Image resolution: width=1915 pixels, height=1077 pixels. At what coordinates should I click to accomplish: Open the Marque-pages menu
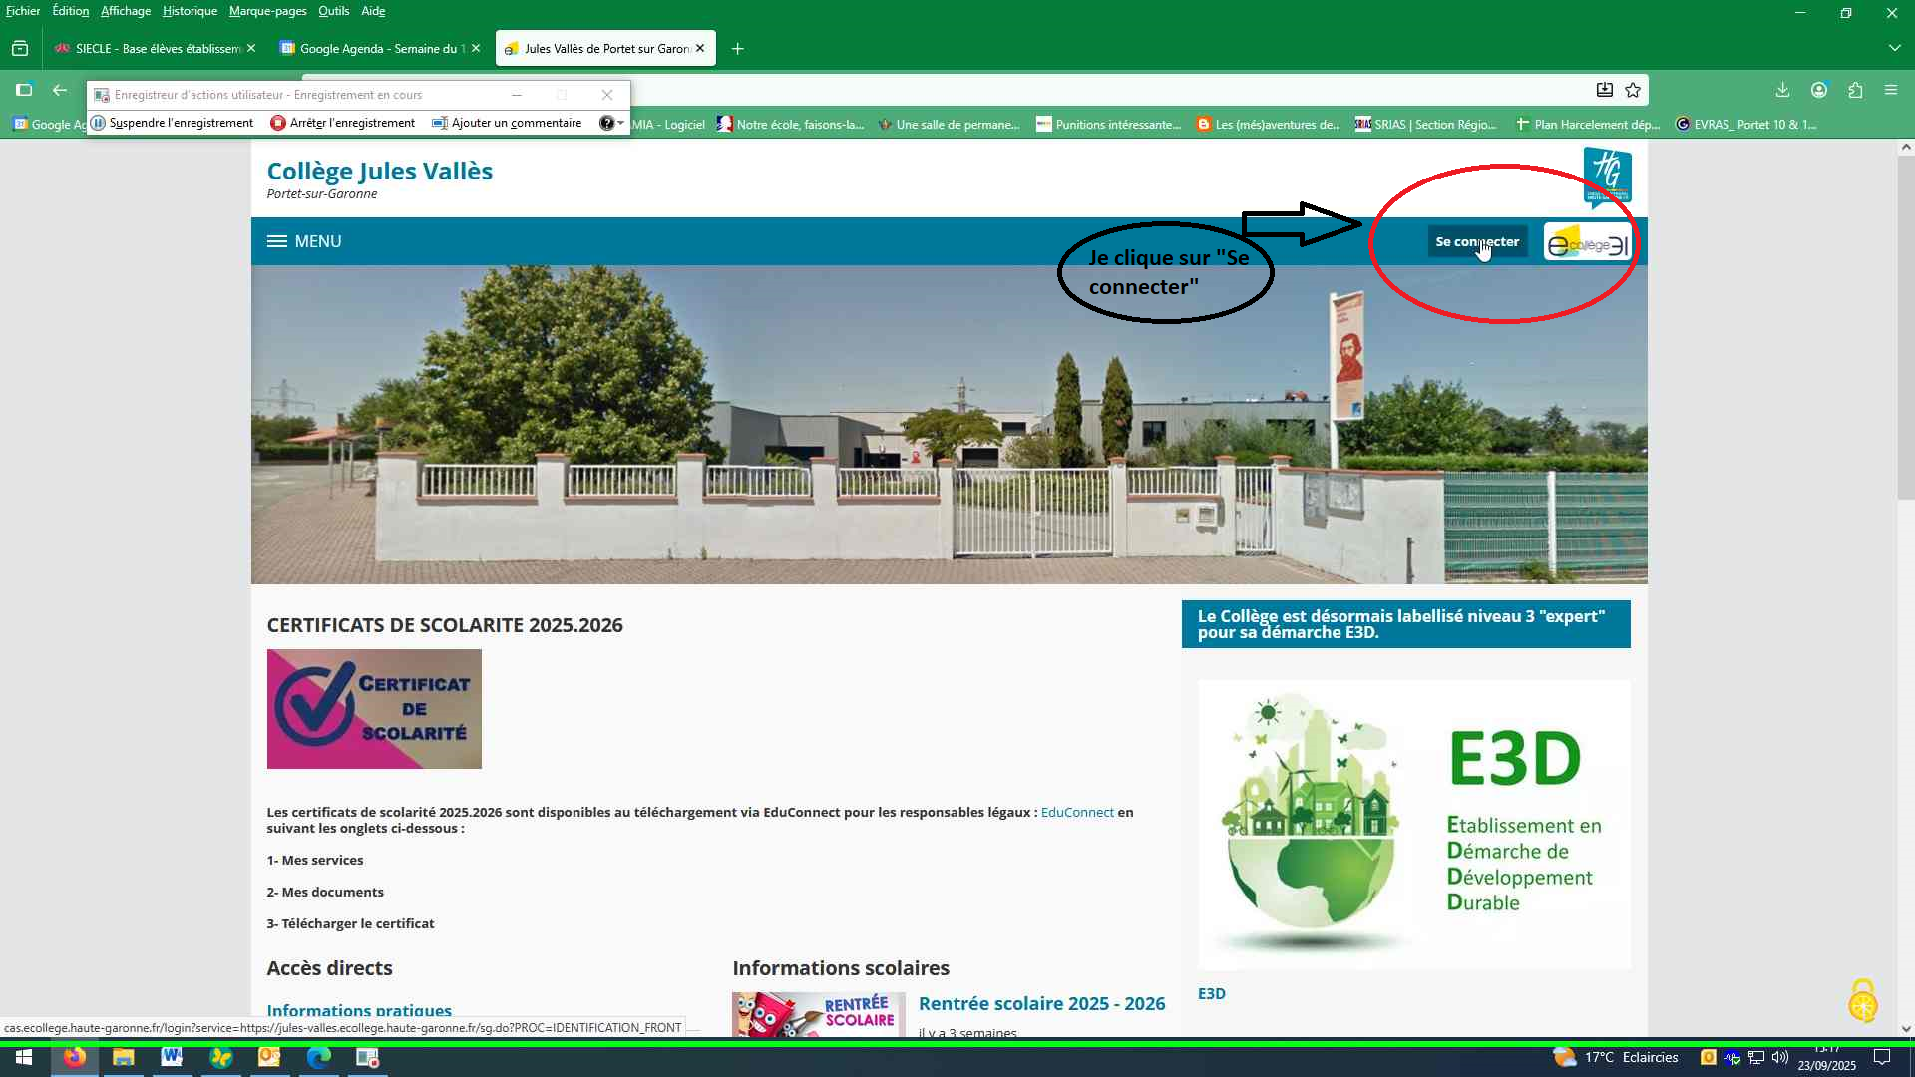coord(267,11)
